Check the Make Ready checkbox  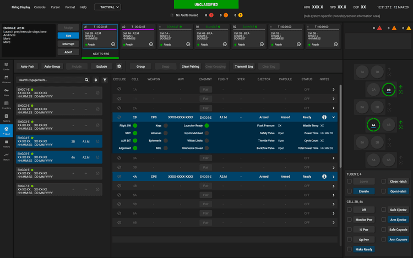pyautogui.click(x=349, y=249)
